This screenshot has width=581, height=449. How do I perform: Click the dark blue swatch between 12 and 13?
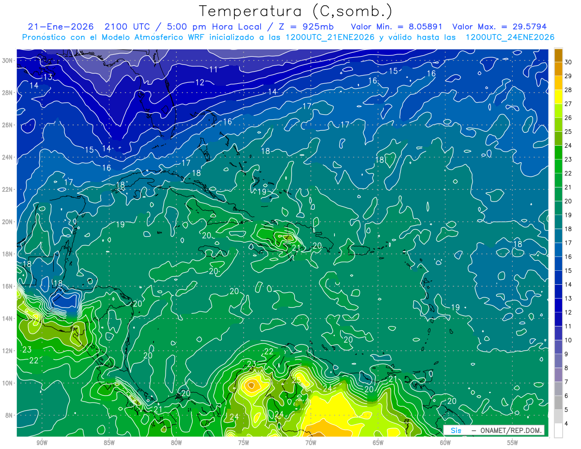(x=558, y=305)
